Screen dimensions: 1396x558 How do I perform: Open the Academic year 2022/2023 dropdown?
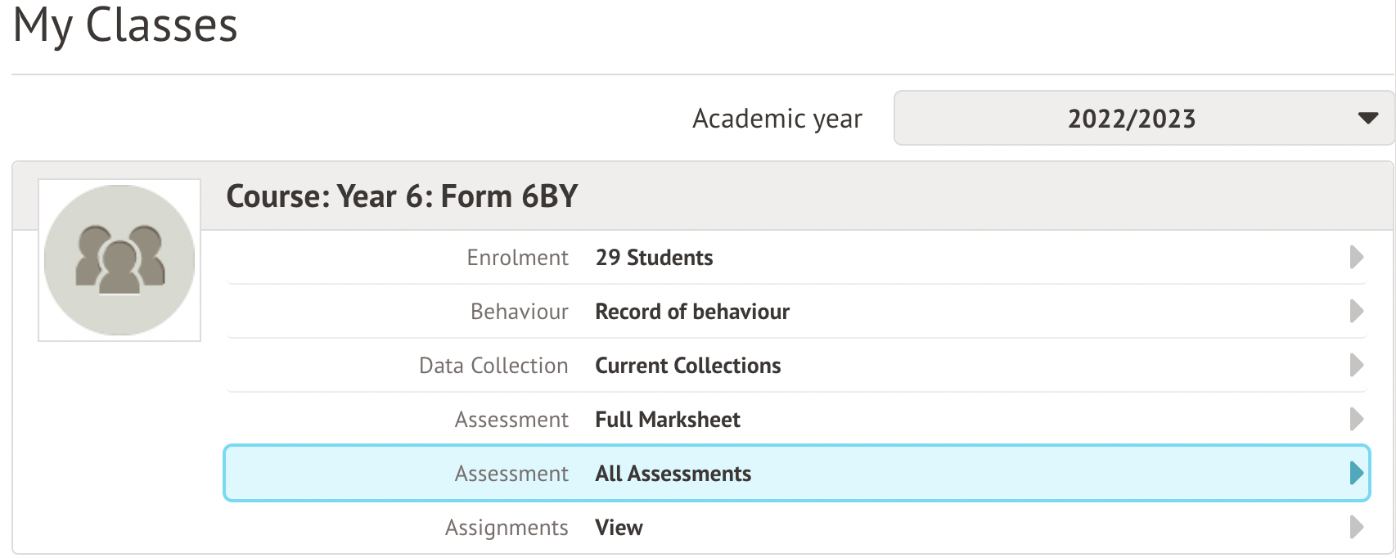1131,119
